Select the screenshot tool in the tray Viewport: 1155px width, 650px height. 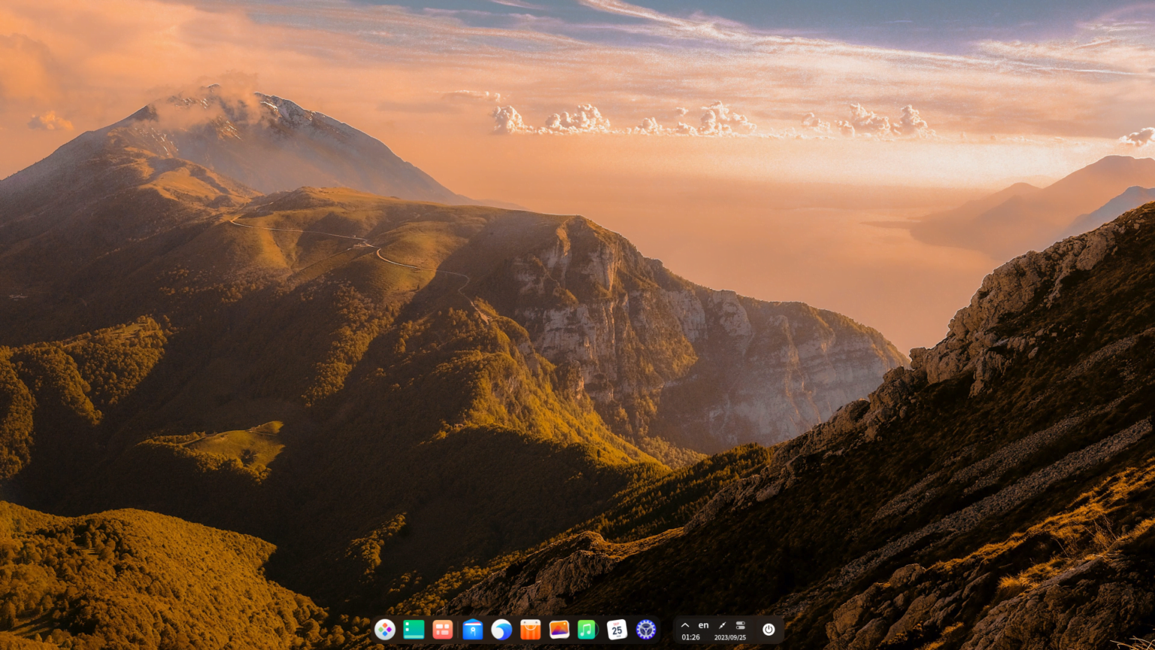pos(721,625)
